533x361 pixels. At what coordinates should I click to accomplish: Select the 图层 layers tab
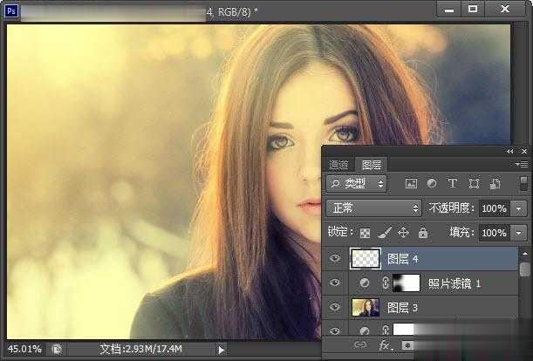tap(372, 165)
